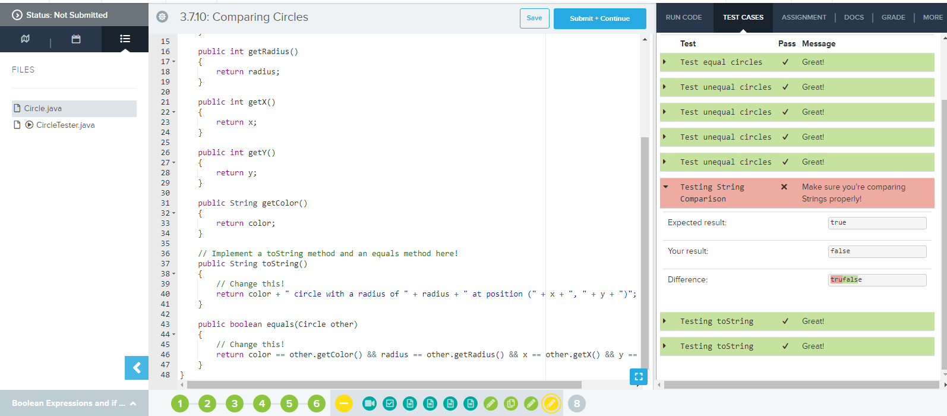This screenshot has height=416, width=947.
Task: Fold code at line 22 arrow
Action: pos(174,112)
